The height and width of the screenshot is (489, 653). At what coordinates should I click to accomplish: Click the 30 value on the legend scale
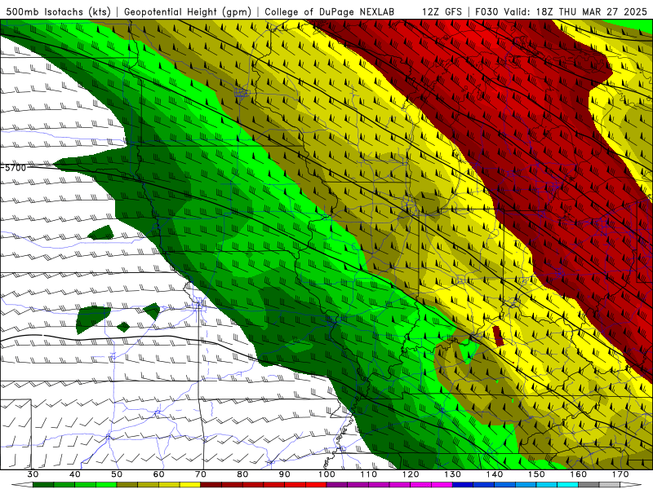[33, 474]
